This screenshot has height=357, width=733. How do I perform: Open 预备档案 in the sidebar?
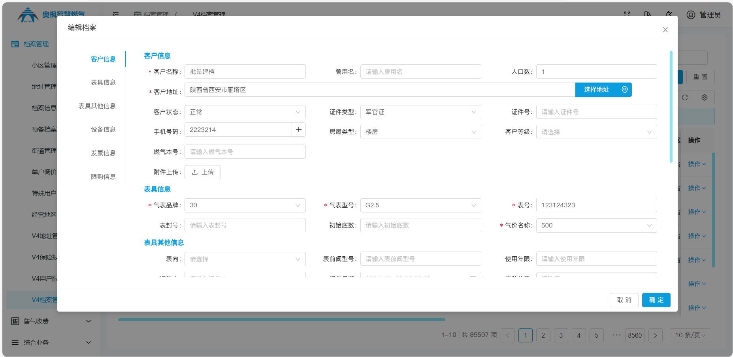tap(44, 129)
